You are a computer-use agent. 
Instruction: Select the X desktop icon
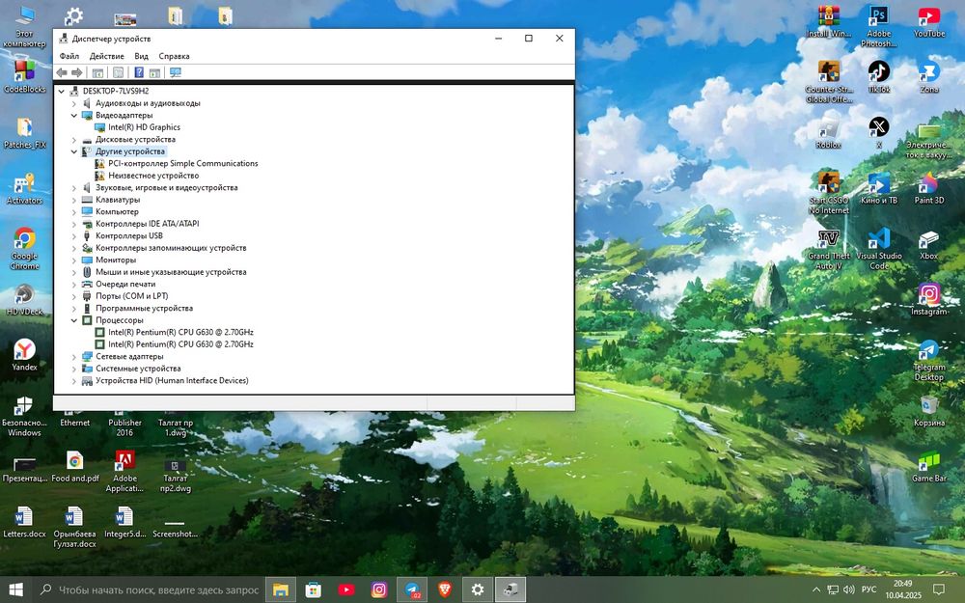(x=879, y=133)
